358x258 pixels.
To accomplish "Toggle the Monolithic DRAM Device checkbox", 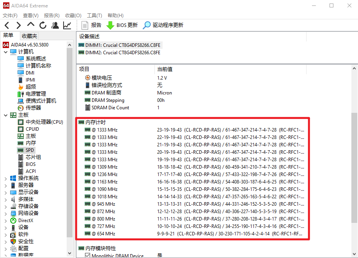I will point(87,255).
